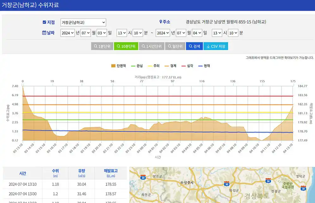Click the magnifier icon on 1분단위 button
This screenshot has width=315, height=203.
click(96, 46)
